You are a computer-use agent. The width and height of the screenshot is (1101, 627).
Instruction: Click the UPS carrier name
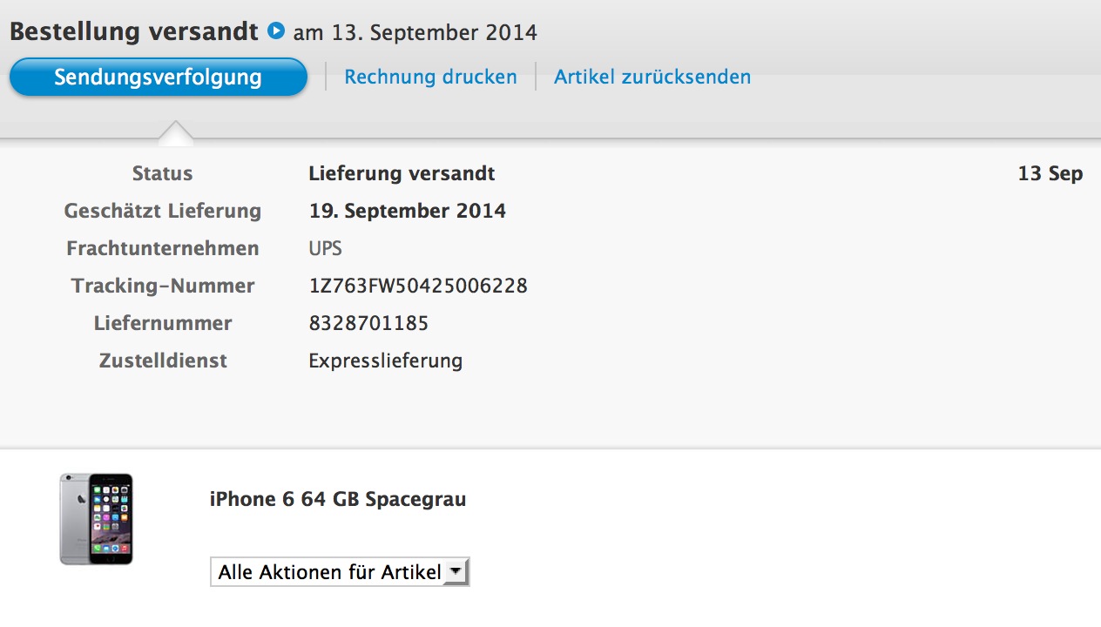(325, 248)
